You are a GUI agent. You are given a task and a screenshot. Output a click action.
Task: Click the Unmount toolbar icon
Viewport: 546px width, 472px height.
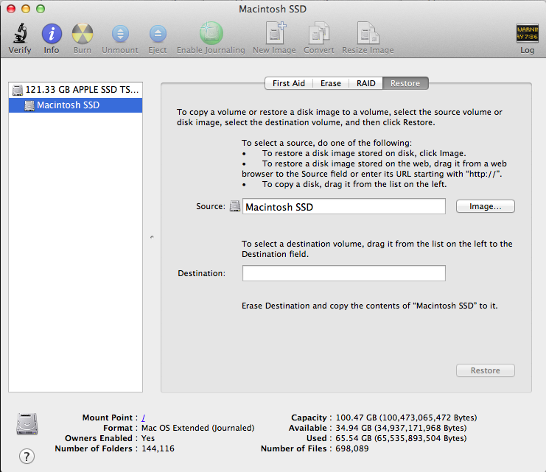tap(120, 34)
